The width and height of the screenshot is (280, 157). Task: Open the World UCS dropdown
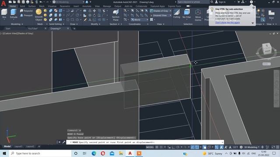[140, 20]
